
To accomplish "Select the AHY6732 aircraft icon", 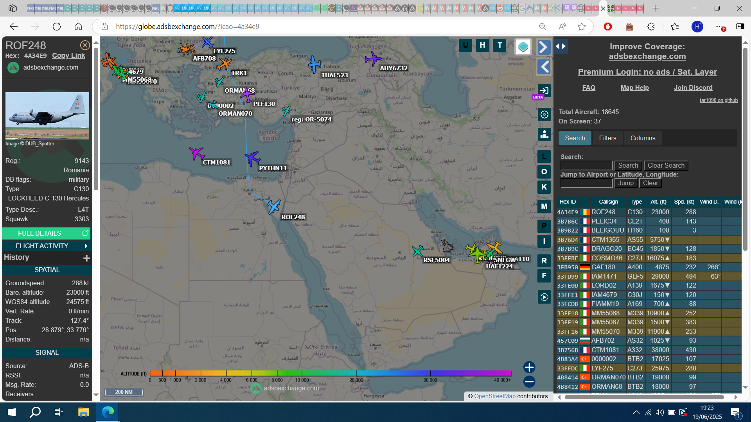I will 373,59.
